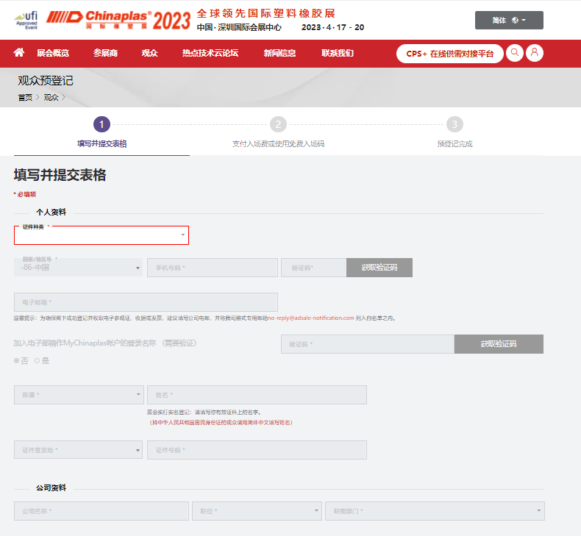Open the 展会概览 menu
The width and height of the screenshot is (581, 536).
coord(53,53)
